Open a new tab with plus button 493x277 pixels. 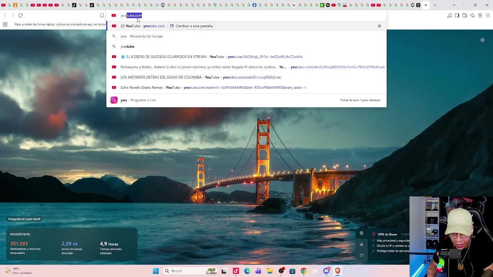(435, 5)
